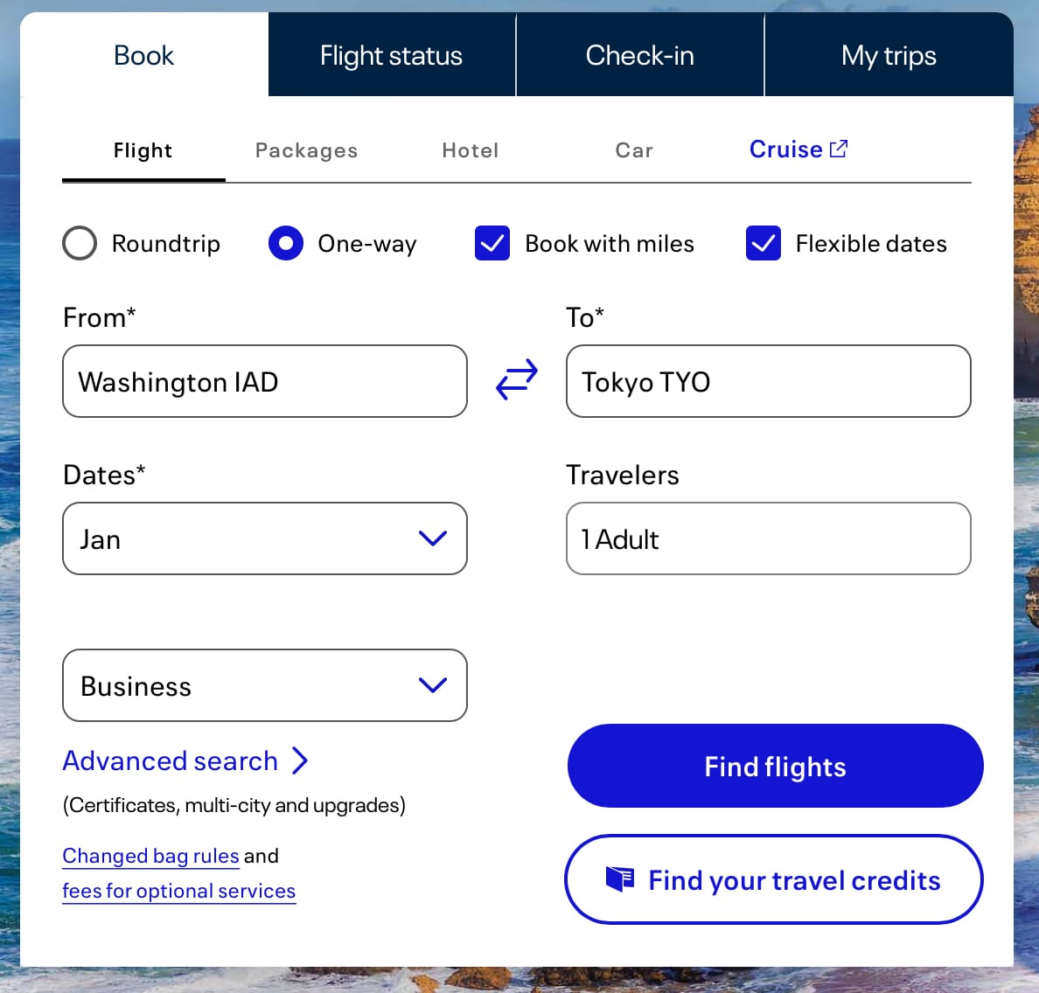The width and height of the screenshot is (1039, 993).
Task: Click the travel credits wallet icon
Action: tap(620, 878)
